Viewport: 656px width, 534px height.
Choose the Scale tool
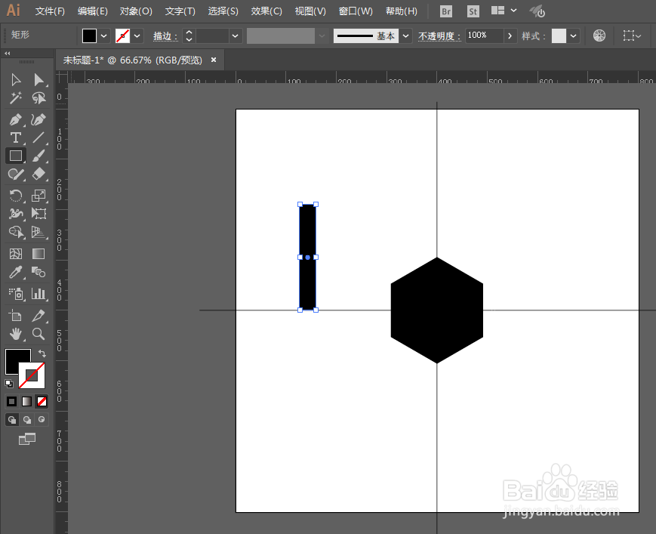click(x=39, y=196)
